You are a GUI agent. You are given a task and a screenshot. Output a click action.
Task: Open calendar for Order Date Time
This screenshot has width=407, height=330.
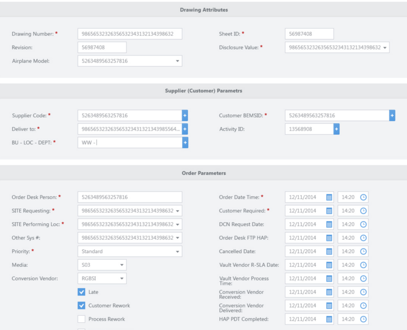(329, 197)
